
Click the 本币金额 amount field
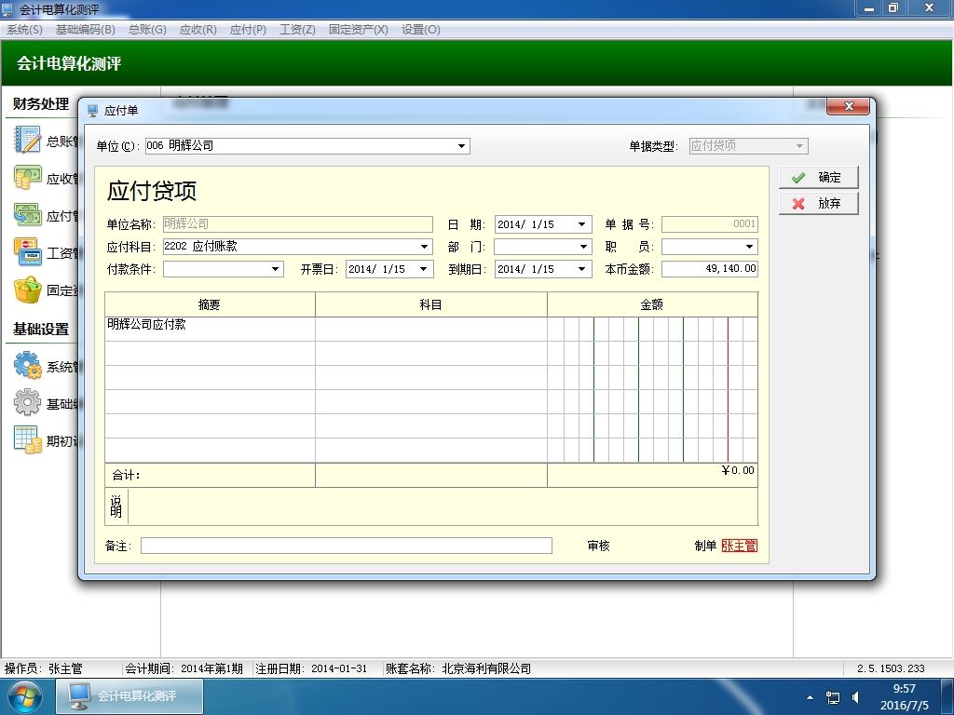[709, 269]
